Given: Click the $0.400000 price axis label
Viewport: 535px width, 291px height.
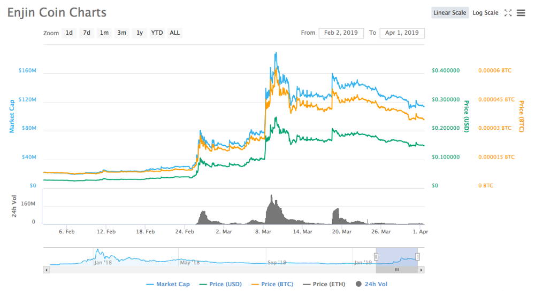Looking at the screenshot, I should (x=446, y=70).
